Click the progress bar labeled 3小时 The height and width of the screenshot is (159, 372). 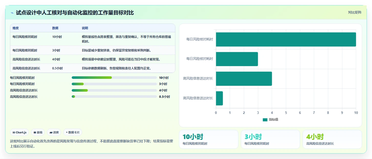point(114,84)
